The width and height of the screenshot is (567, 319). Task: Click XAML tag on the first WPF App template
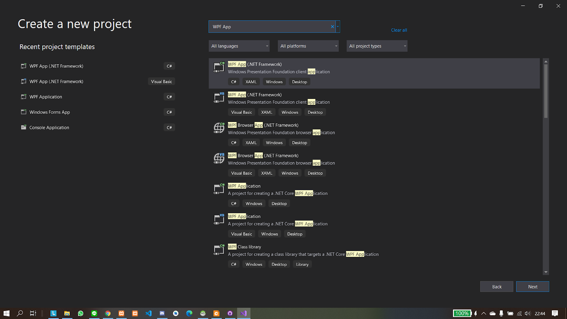pos(251,82)
